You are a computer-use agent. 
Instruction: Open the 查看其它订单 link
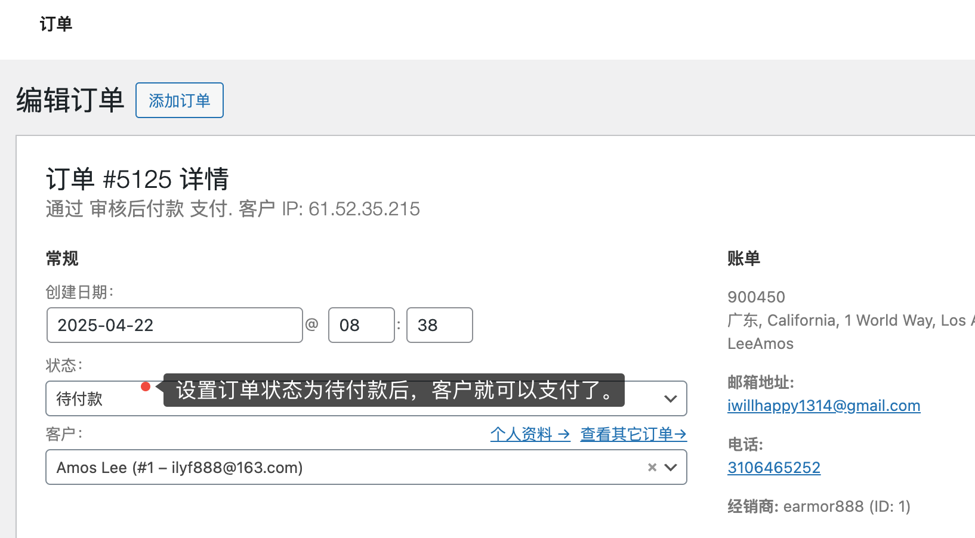[633, 434]
